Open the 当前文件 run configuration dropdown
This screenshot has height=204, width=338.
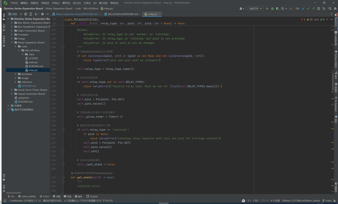255,8
